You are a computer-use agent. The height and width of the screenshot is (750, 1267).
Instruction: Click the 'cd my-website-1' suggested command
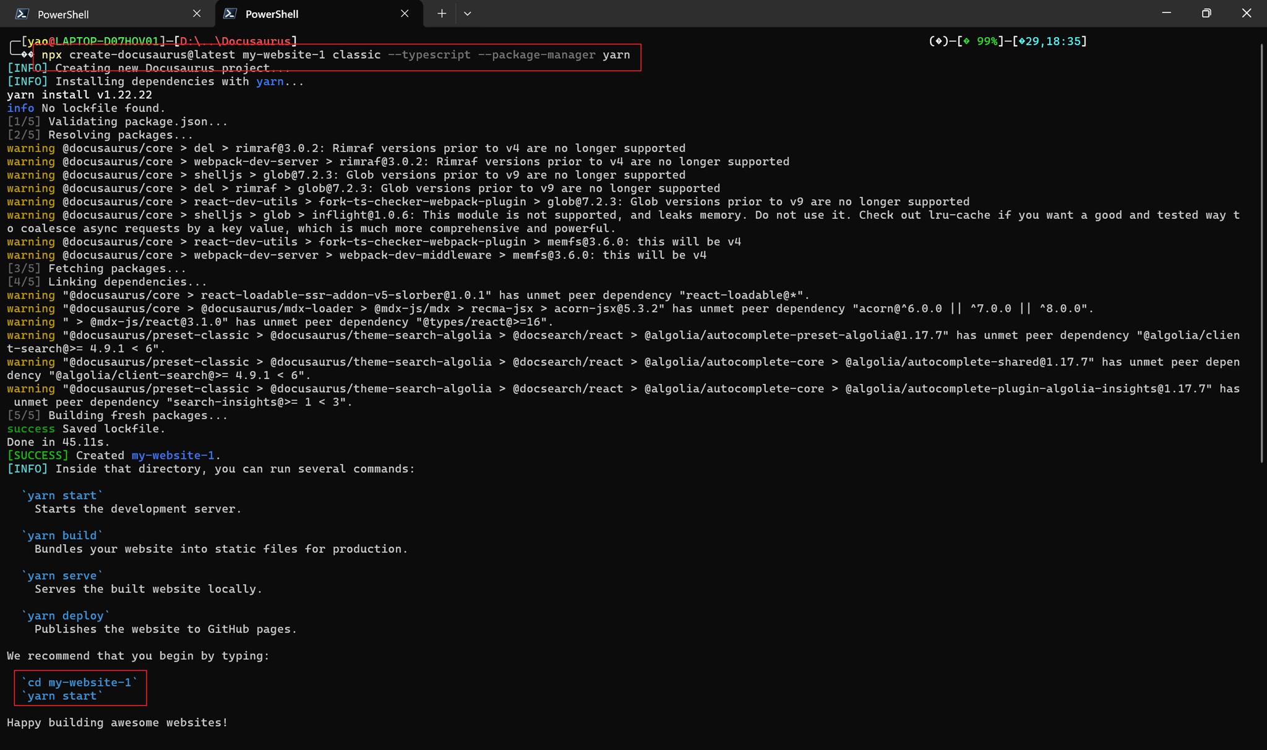[79, 683]
